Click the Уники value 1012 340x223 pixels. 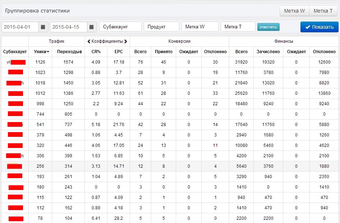[x=40, y=93]
